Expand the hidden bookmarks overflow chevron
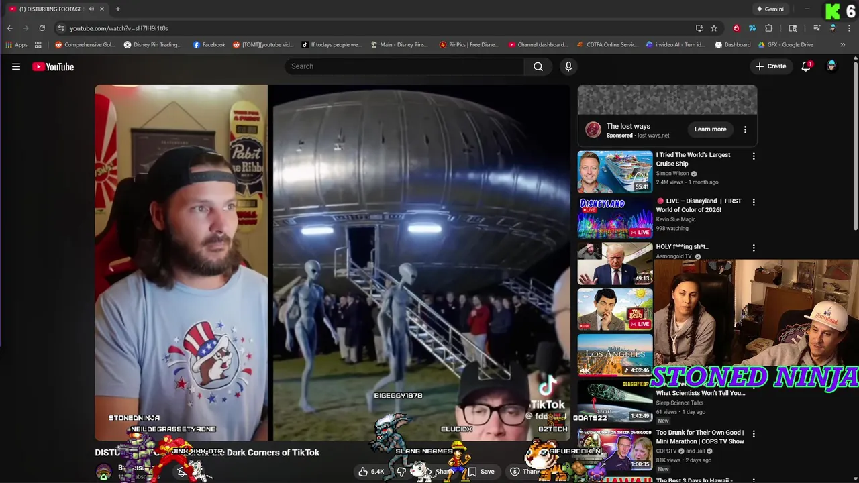Screen dimensions: 859x483 point(843,45)
